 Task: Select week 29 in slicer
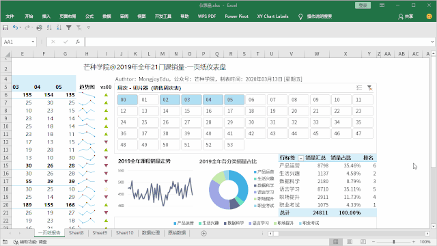(x=234, y=122)
